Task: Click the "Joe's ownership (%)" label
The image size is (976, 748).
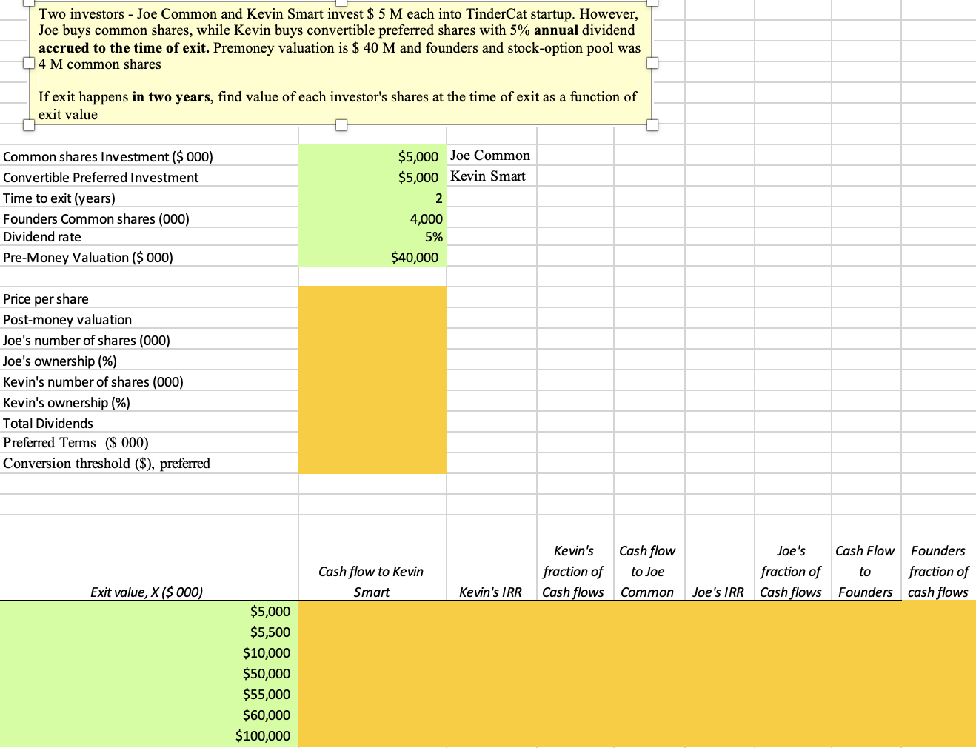Action: pyautogui.click(x=60, y=361)
